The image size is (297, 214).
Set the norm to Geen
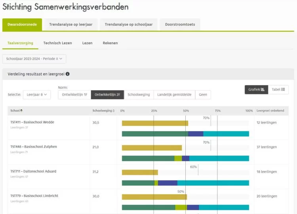coord(203,95)
